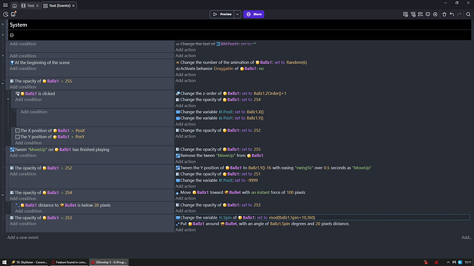Select 'Remove the tween MoveUp' action
Screen dimensions: 474x266
tap(219, 156)
